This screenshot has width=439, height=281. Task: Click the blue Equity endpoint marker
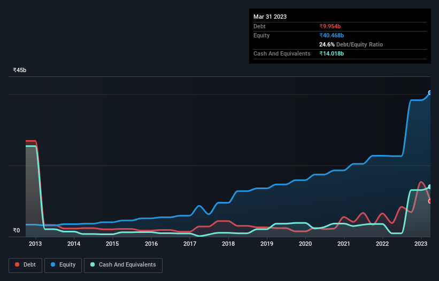(430, 93)
